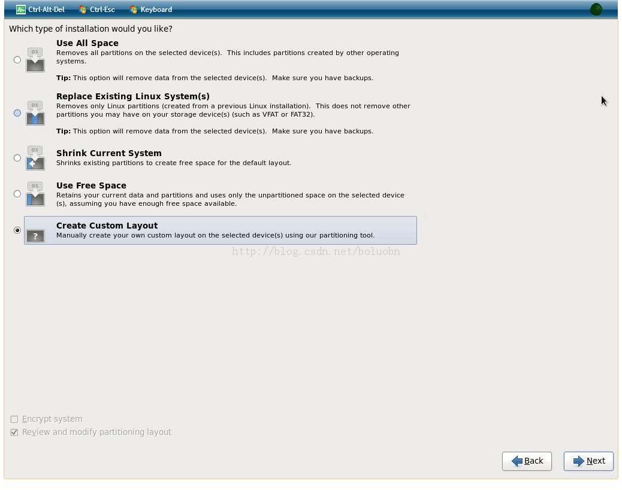The image size is (622, 490).
Task: Send Ctrl-Esc from the top bar
Action: click(97, 10)
